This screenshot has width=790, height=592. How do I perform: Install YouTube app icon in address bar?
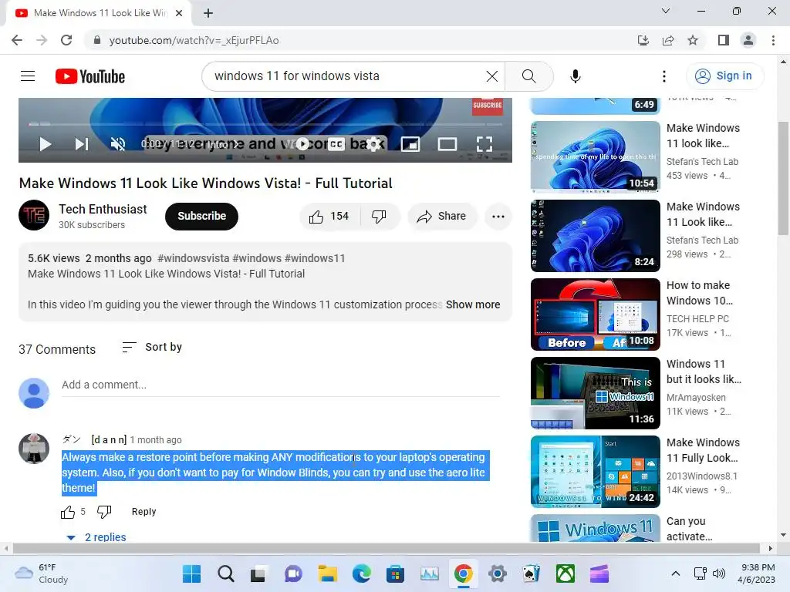tap(643, 40)
